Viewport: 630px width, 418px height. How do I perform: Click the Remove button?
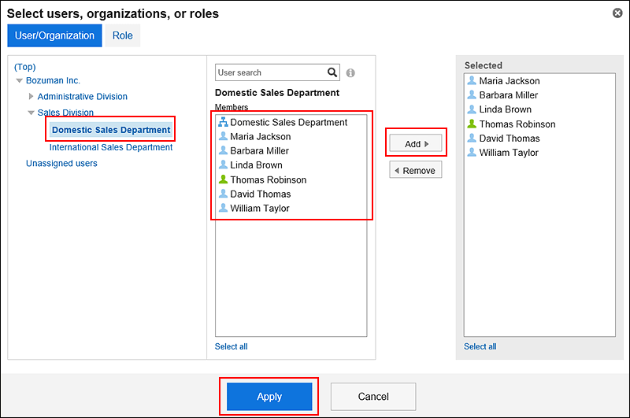[x=416, y=170]
